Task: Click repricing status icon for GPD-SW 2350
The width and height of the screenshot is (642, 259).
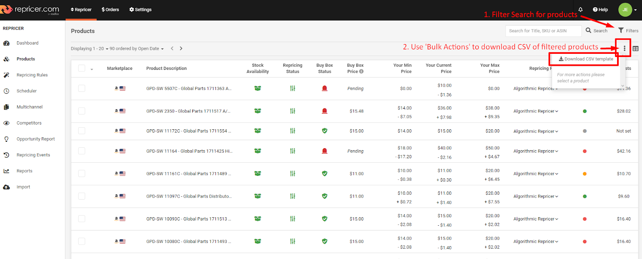Action: (293, 111)
